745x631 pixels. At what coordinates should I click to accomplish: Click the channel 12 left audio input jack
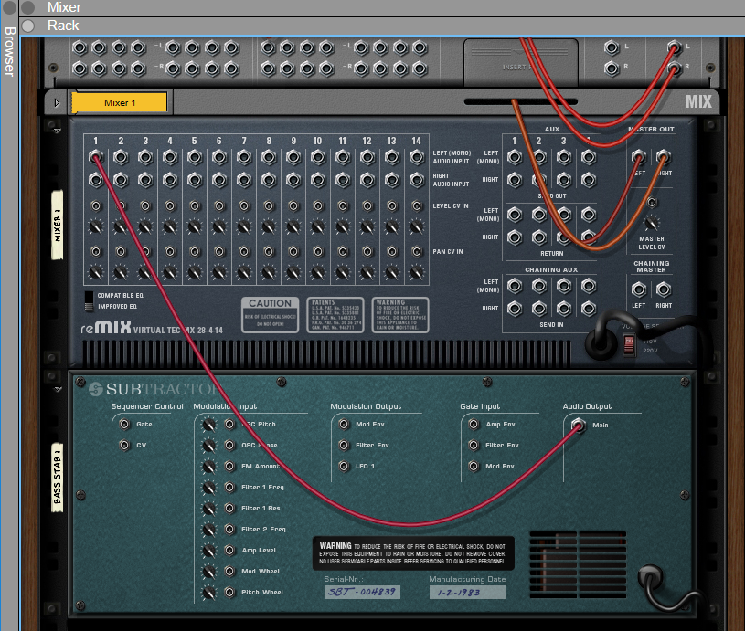(x=367, y=157)
